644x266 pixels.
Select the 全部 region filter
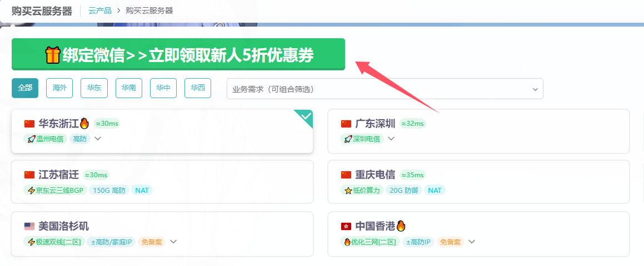coord(25,88)
